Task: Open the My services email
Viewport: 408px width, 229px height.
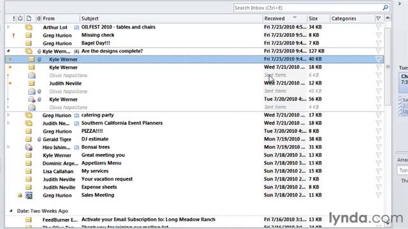Action: point(194,171)
